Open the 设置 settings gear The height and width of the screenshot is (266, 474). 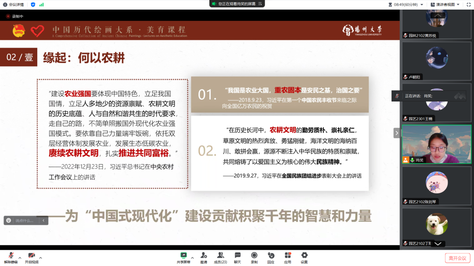304,255
